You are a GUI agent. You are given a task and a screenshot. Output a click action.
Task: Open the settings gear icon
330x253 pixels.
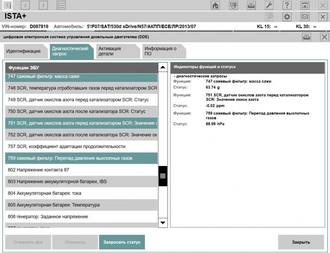[287, 16]
